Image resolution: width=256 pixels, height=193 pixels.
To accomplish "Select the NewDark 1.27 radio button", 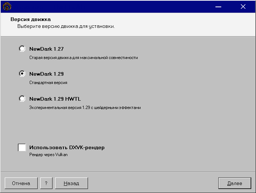I will (x=22, y=49).
